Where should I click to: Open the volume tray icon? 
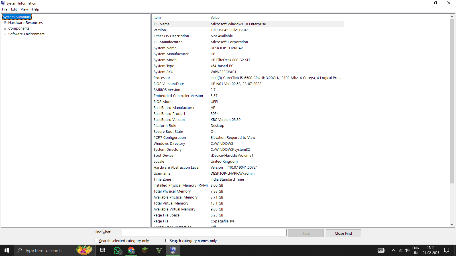coord(407,251)
